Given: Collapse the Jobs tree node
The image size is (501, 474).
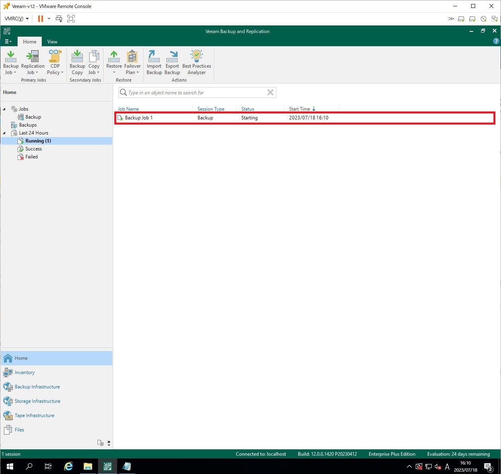Looking at the screenshot, I should point(4,109).
